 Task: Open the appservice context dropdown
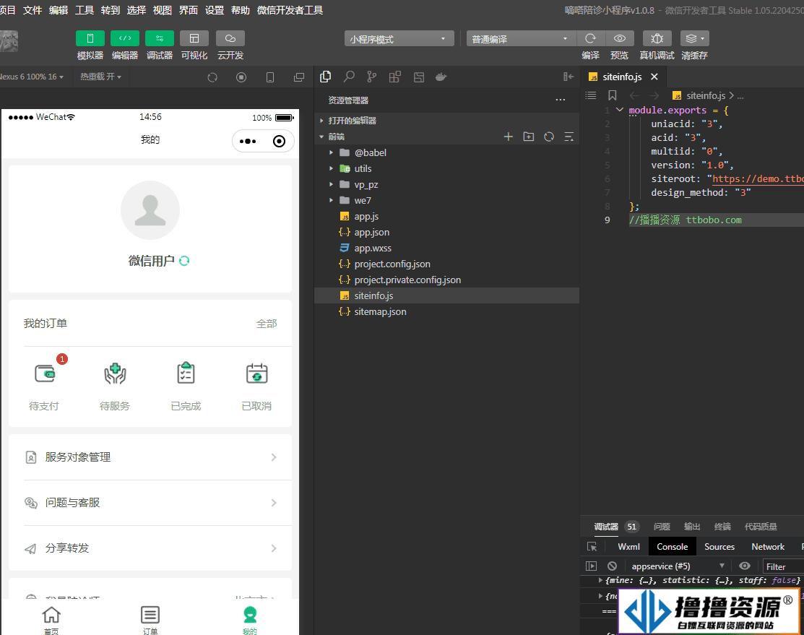pos(678,566)
